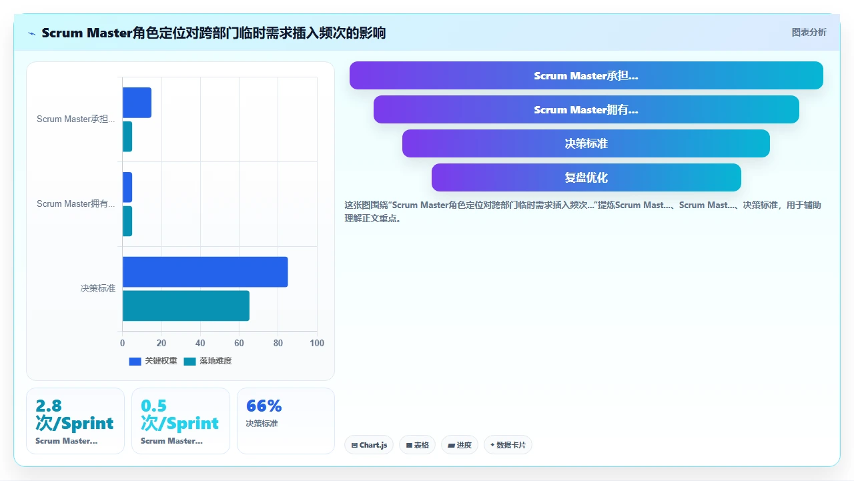This screenshot has width=854, height=481.
Task: Open the 0.5 次/Sprint stat card
Action: point(181,421)
